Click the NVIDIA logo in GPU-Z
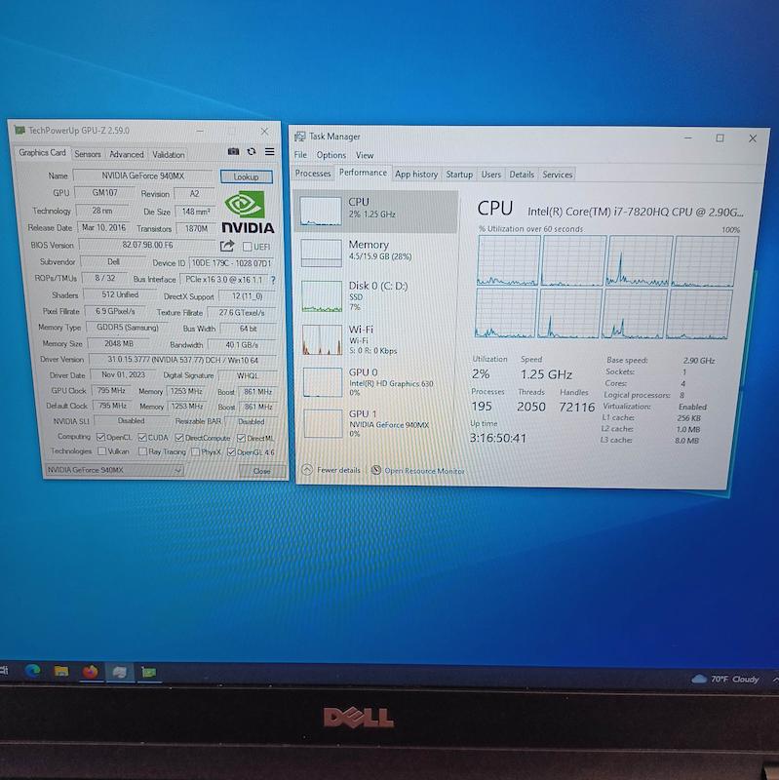The width and height of the screenshot is (779, 780). click(x=248, y=213)
